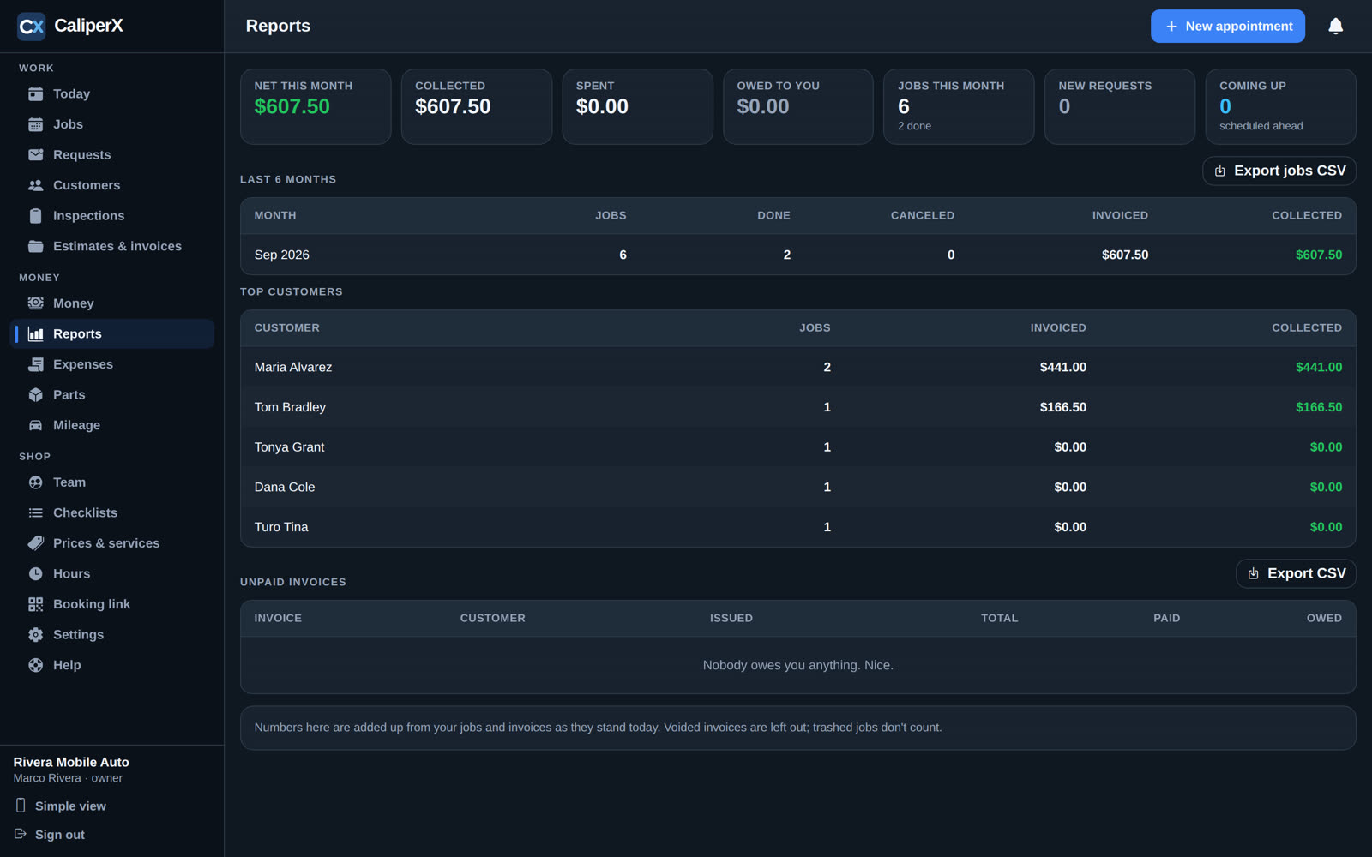Click the Invoiced header in Top Customers
The height and width of the screenshot is (857, 1372).
tap(1058, 327)
